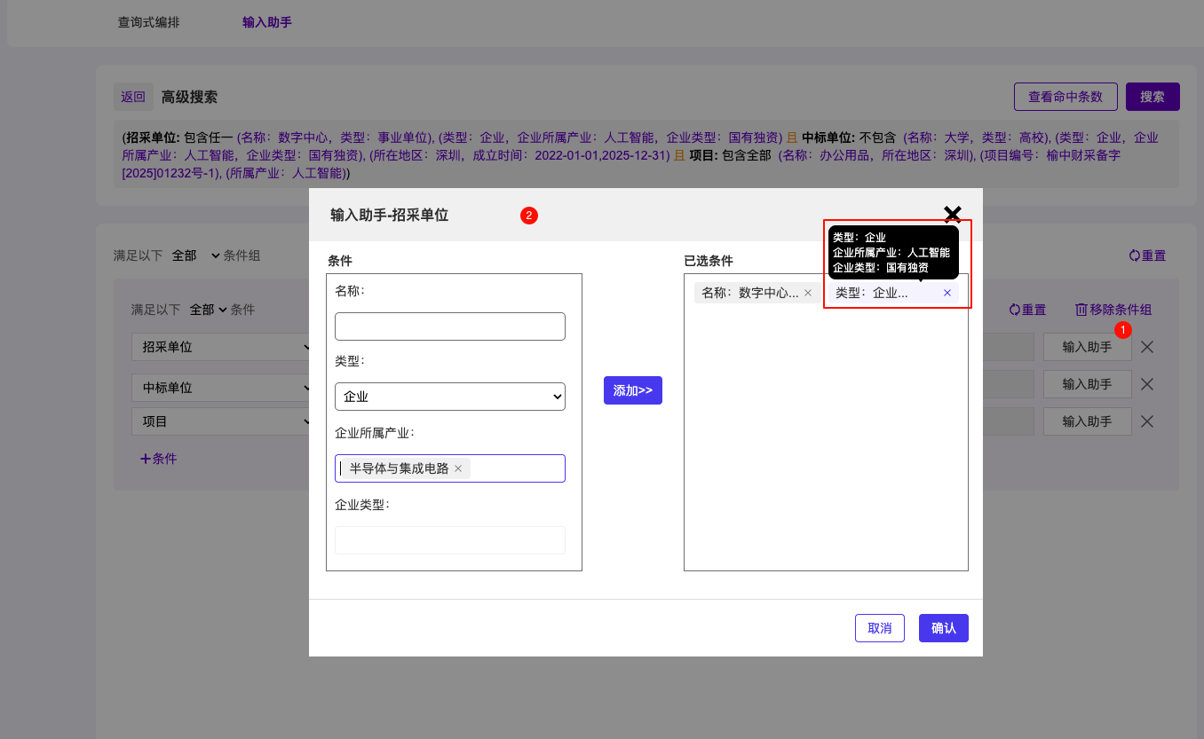This screenshot has height=739, width=1204.
Task: Click 确认 in the dialog
Action: (x=944, y=628)
